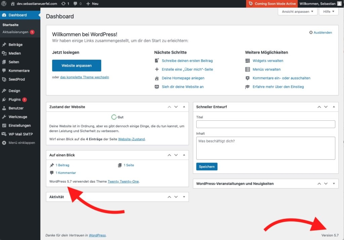344x240 pixels.
Task: Open Dashboard menu in sidebar
Action: [20, 15]
